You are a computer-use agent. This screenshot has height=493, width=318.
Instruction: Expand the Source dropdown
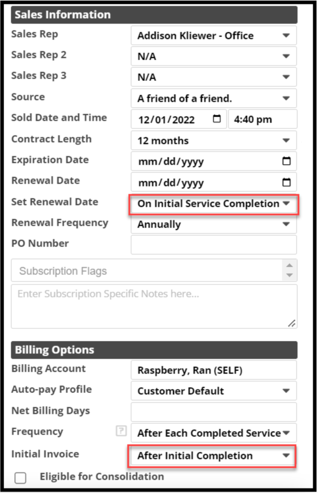(x=213, y=99)
